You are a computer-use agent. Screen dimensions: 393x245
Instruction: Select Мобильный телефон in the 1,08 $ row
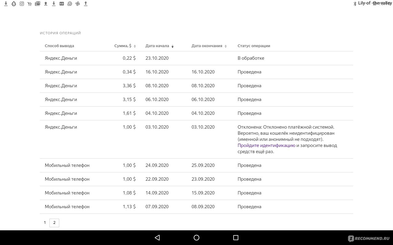tap(67, 193)
